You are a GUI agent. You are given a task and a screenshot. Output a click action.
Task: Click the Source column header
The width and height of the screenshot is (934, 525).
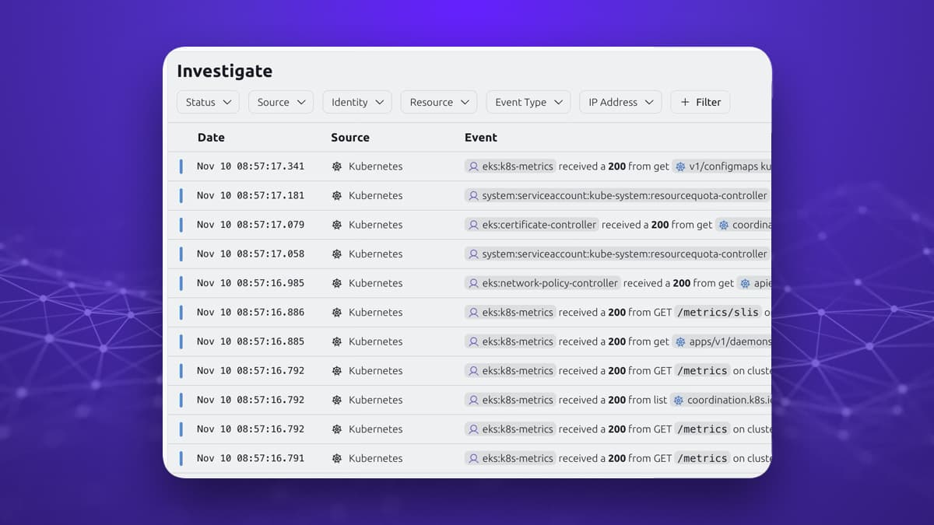pyautogui.click(x=350, y=138)
